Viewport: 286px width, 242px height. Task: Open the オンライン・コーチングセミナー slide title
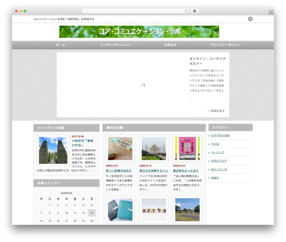tap(208, 61)
